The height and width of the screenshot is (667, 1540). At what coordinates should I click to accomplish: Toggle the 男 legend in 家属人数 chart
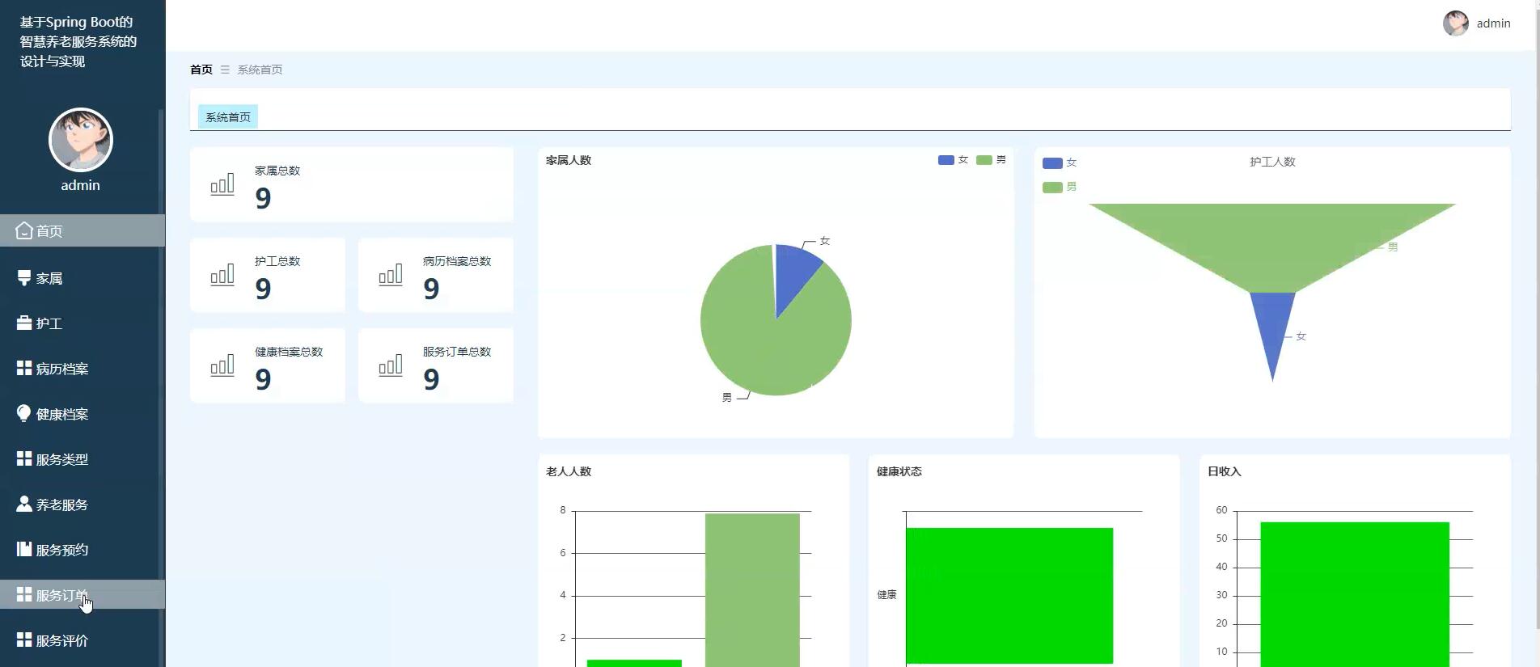point(991,160)
